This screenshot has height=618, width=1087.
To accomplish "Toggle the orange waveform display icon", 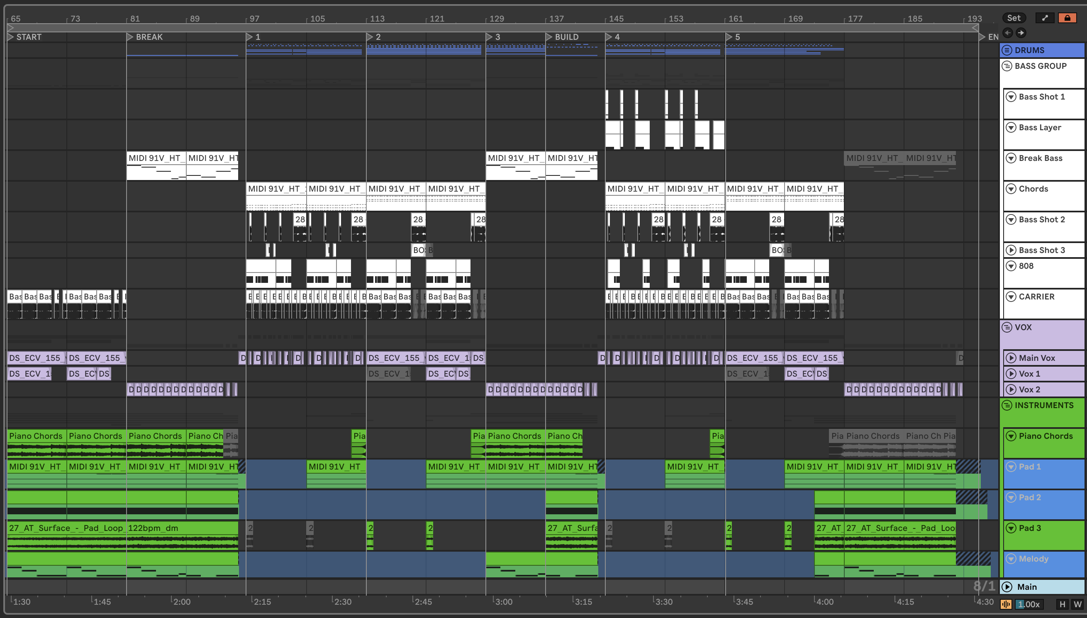I will tap(1006, 604).
